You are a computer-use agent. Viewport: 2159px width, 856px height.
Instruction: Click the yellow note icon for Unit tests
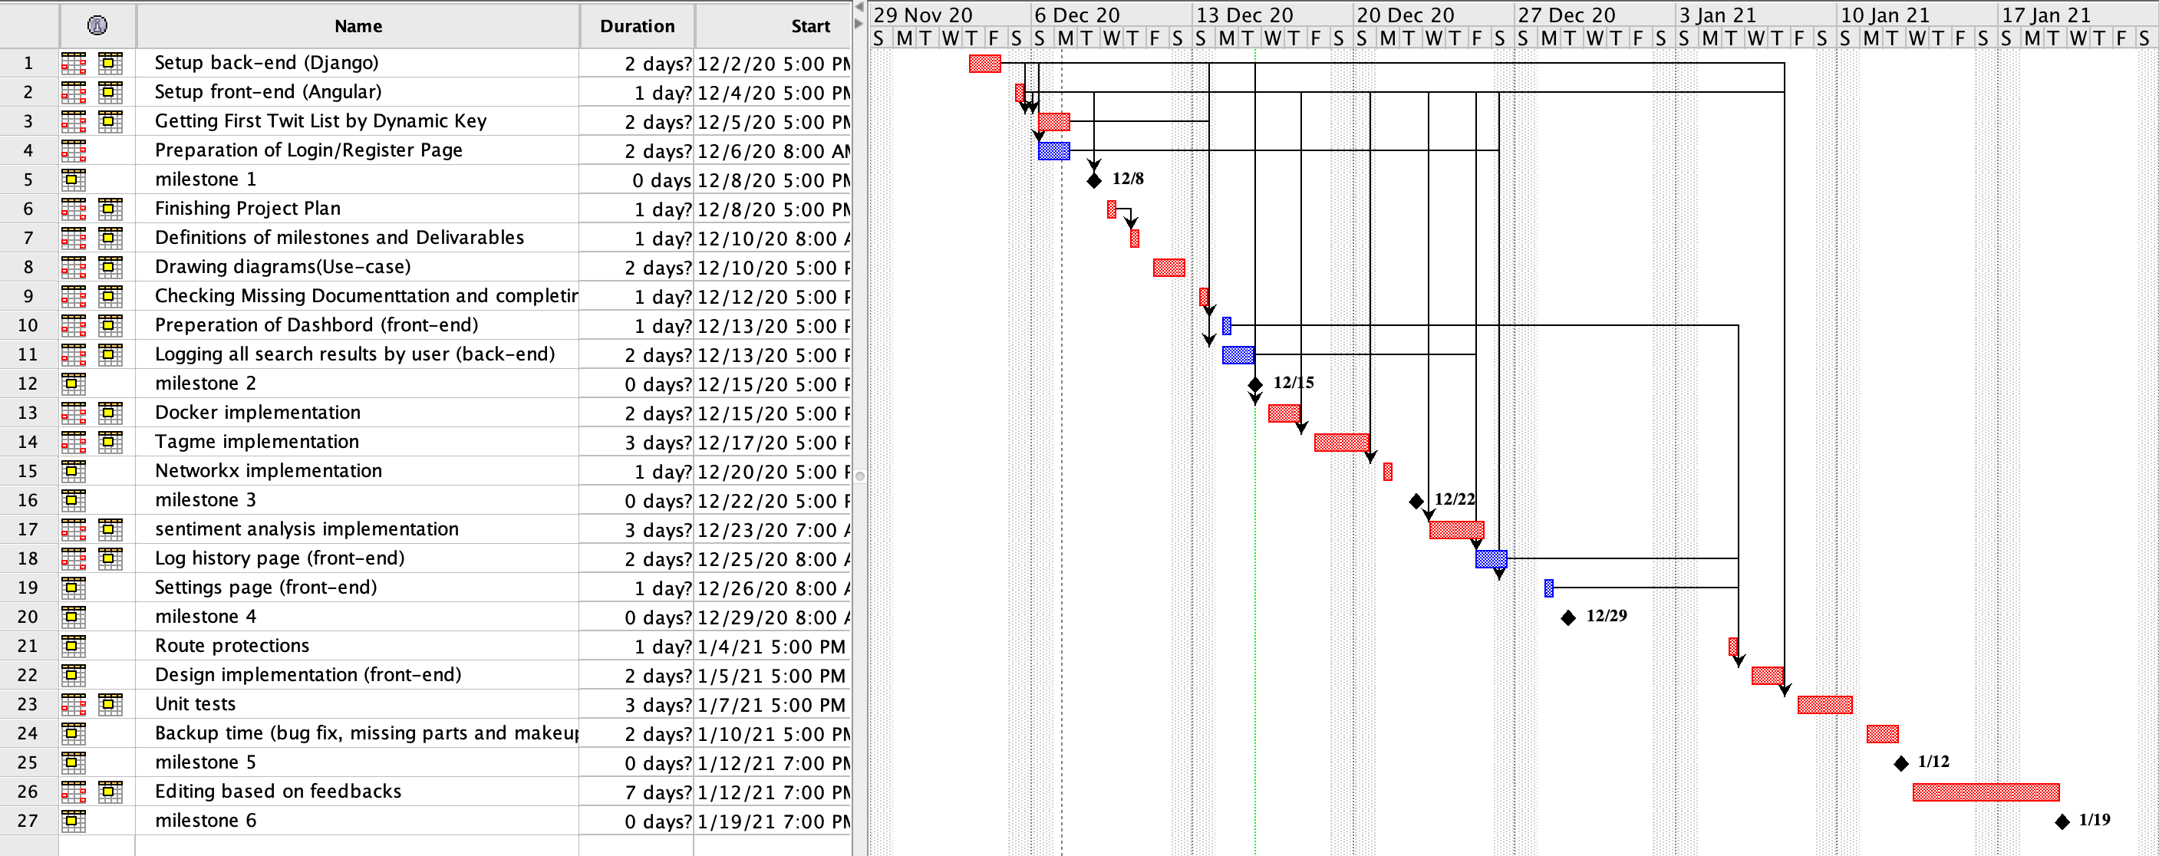[x=110, y=704]
